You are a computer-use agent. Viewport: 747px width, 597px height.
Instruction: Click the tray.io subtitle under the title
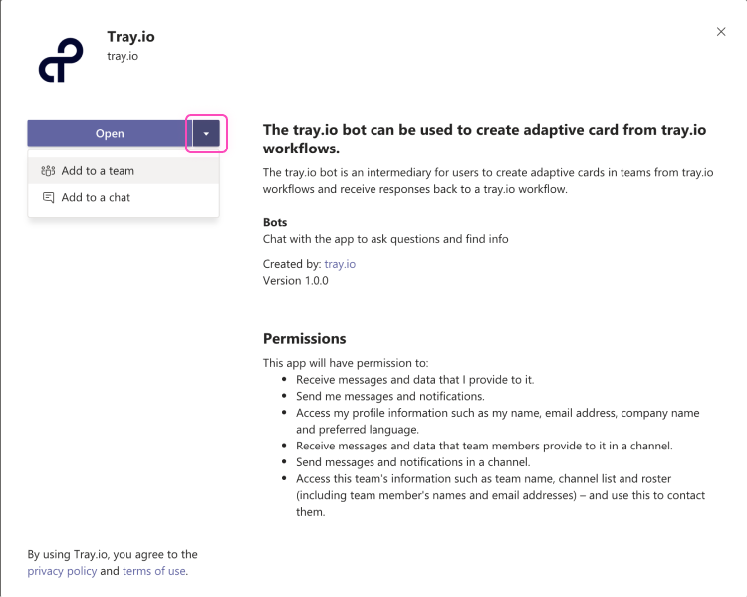tap(123, 56)
